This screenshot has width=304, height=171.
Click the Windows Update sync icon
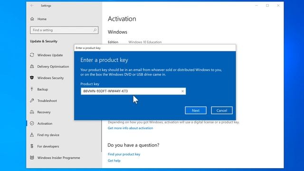[32, 55]
